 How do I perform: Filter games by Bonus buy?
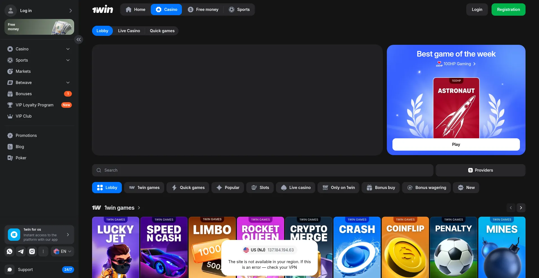pos(381,188)
